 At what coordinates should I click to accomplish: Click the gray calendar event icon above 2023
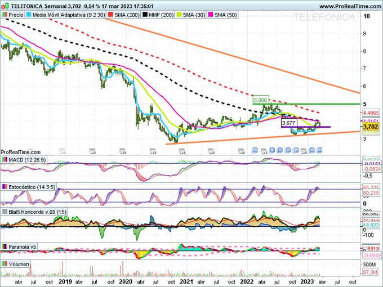304,151
